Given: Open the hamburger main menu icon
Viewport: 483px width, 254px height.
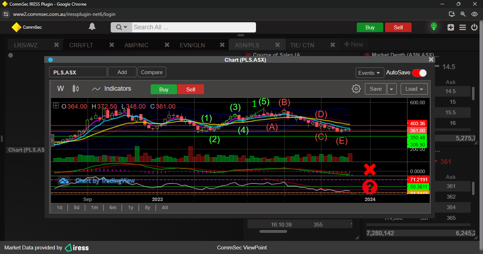Looking at the screenshot, I should click(x=462, y=28).
